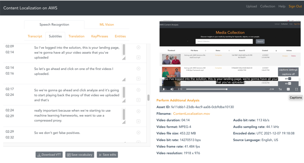Click the scrollbar inside the 02:09 subtitle text box
The width and height of the screenshot is (304, 163).
click(124, 50)
